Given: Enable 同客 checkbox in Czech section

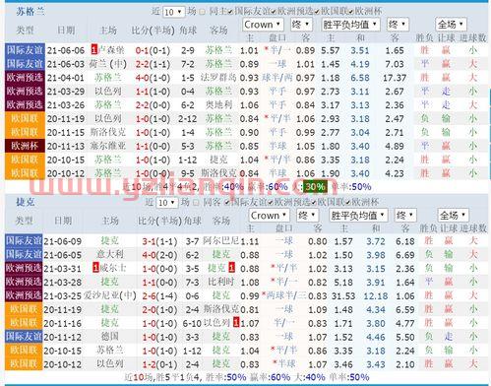Looking at the screenshot, I should [x=196, y=203].
